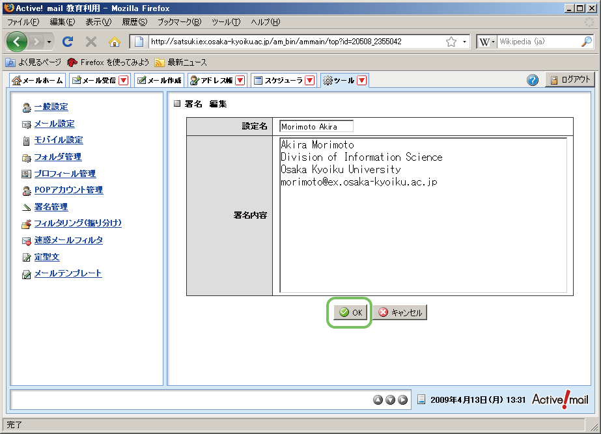Click the browser home icon
This screenshot has width=601, height=434.
(115, 42)
